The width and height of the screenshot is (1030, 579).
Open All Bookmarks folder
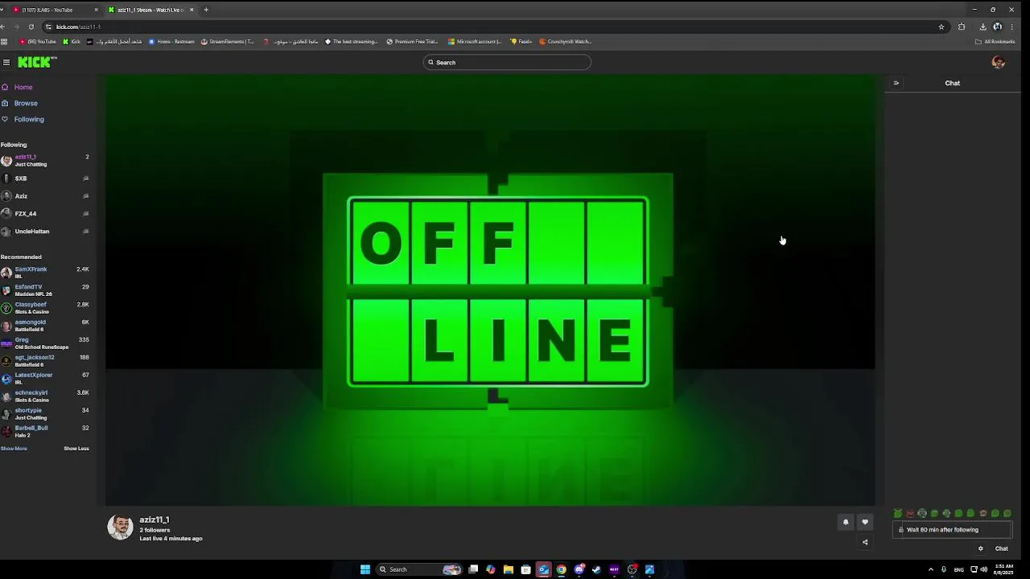coord(995,42)
